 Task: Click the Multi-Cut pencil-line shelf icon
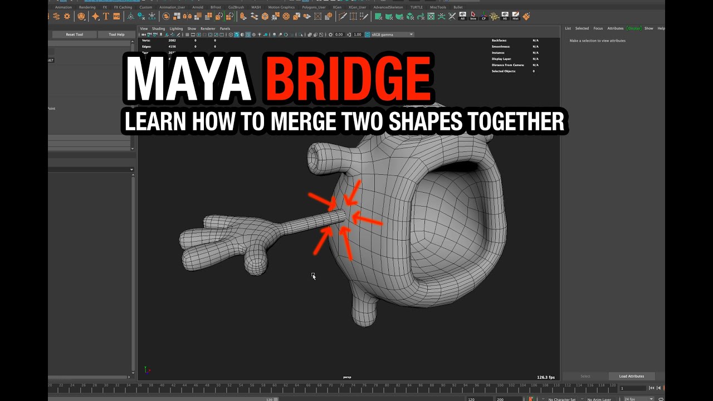click(343, 16)
